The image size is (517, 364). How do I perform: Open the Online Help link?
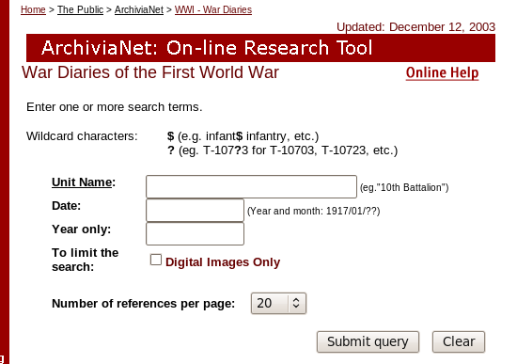pyautogui.click(x=442, y=73)
